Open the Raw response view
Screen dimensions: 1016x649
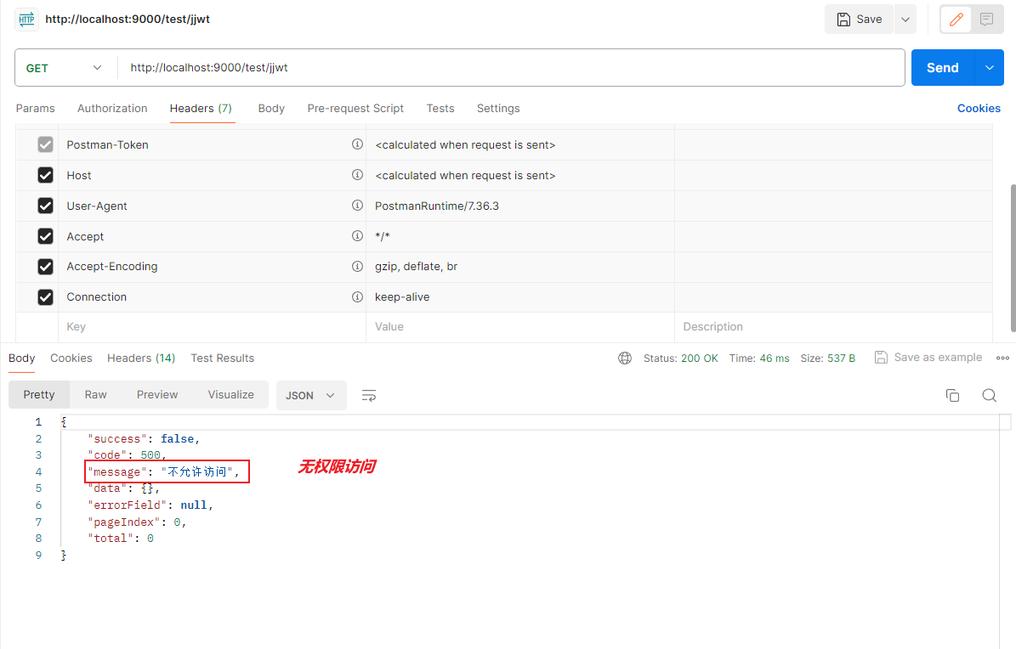pos(95,394)
